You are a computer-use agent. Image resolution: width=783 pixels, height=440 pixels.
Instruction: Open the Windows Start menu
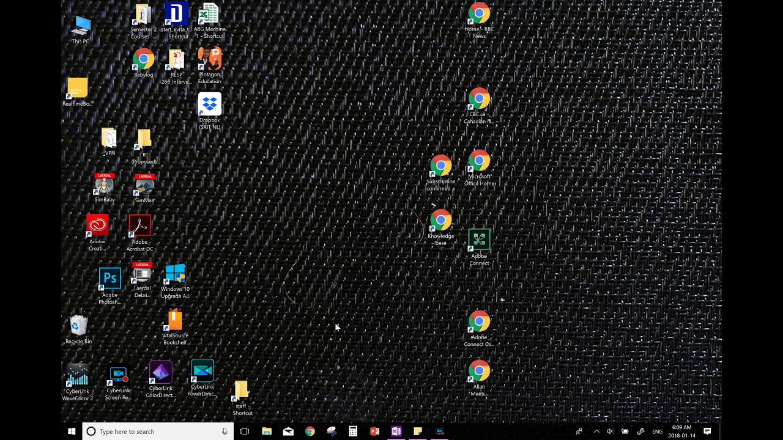[72, 431]
